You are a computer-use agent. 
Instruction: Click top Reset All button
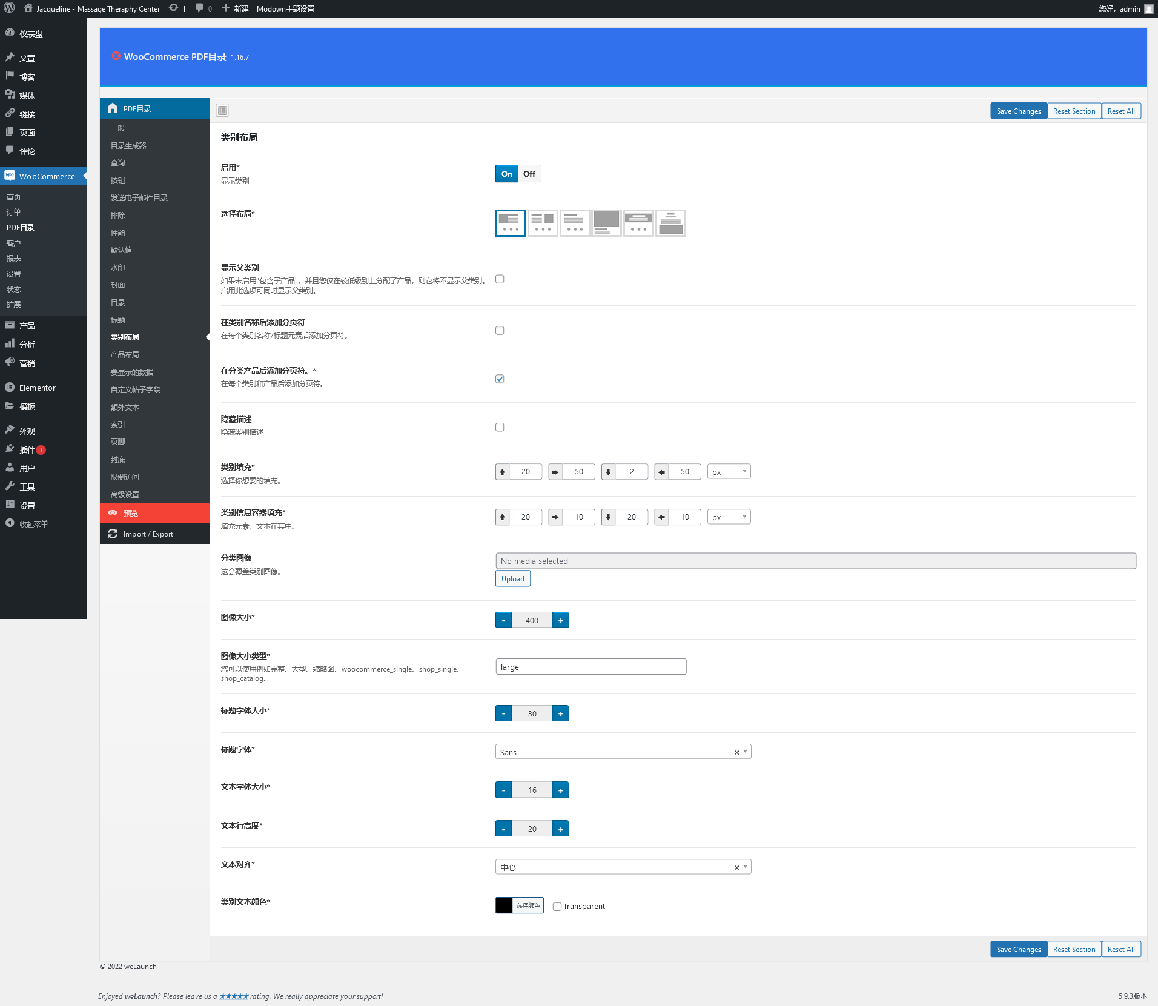click(x=1122, y=111)
